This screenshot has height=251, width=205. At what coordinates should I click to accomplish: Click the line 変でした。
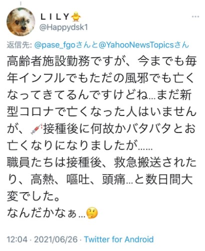[33, 196]
